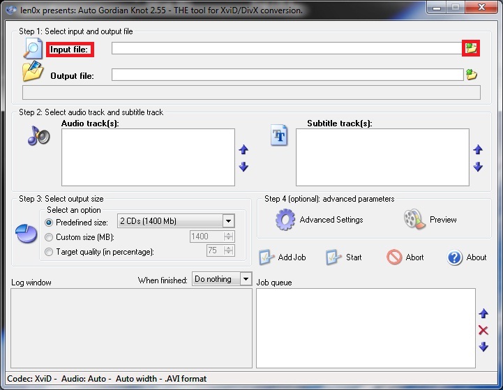Click the Start label
The width and height of the screenshot is (503, 390).
pos(354,257)
